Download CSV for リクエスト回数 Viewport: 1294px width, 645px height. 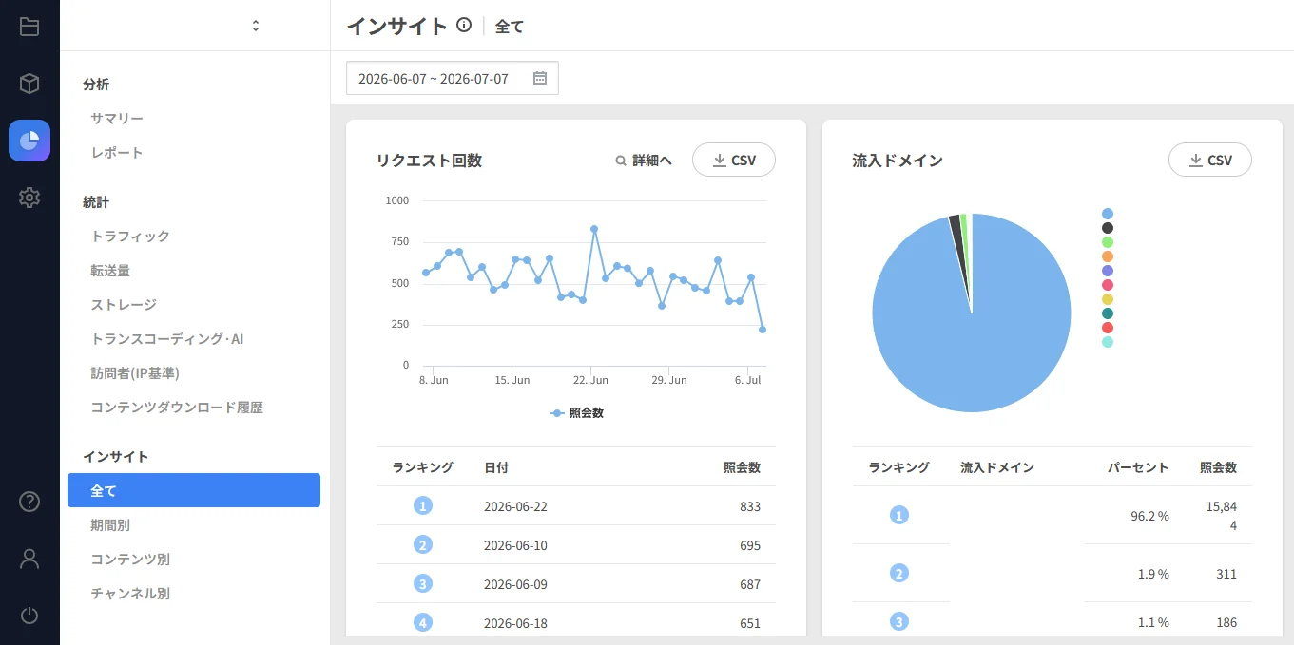tap(734, 161)
